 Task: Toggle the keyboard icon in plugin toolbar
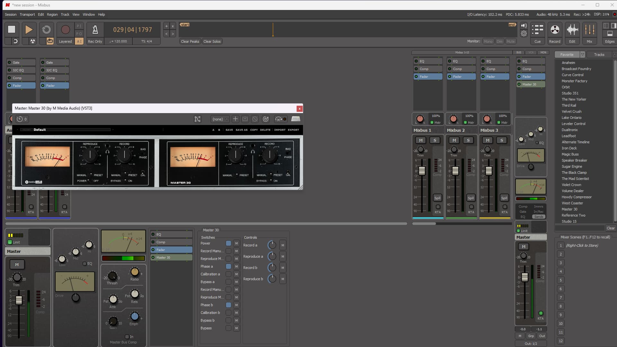click(x=296, y=119)
